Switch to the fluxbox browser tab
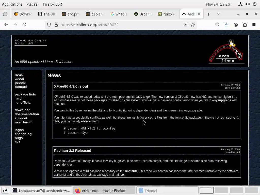260x195 pixels. click(167, 14)
